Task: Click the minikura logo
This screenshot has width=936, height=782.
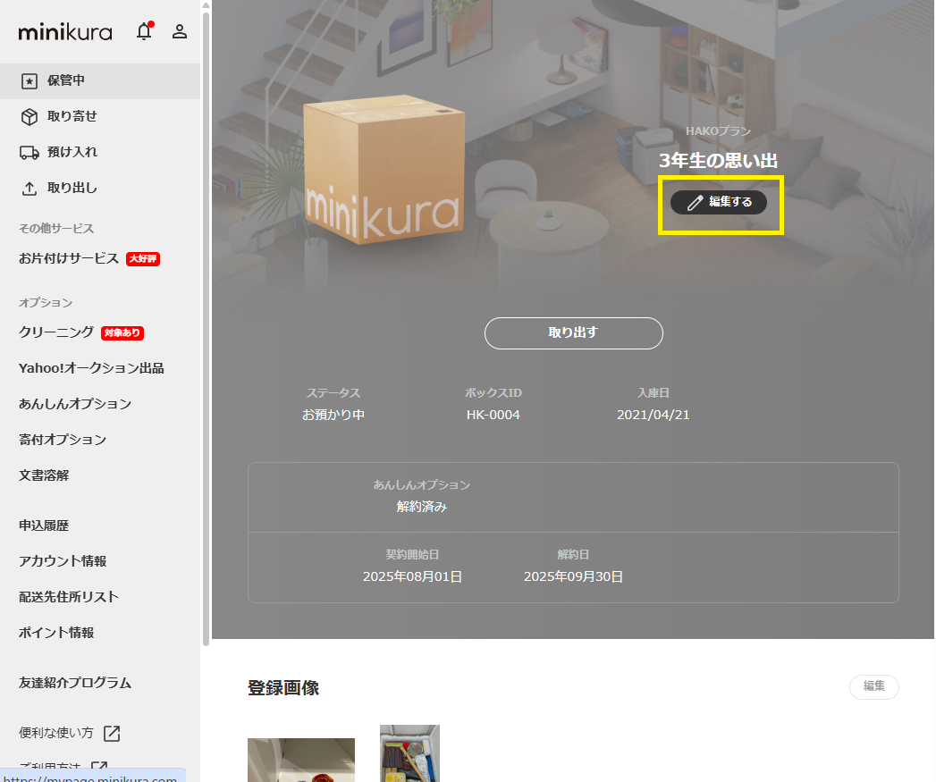Action: click(65, 31)
